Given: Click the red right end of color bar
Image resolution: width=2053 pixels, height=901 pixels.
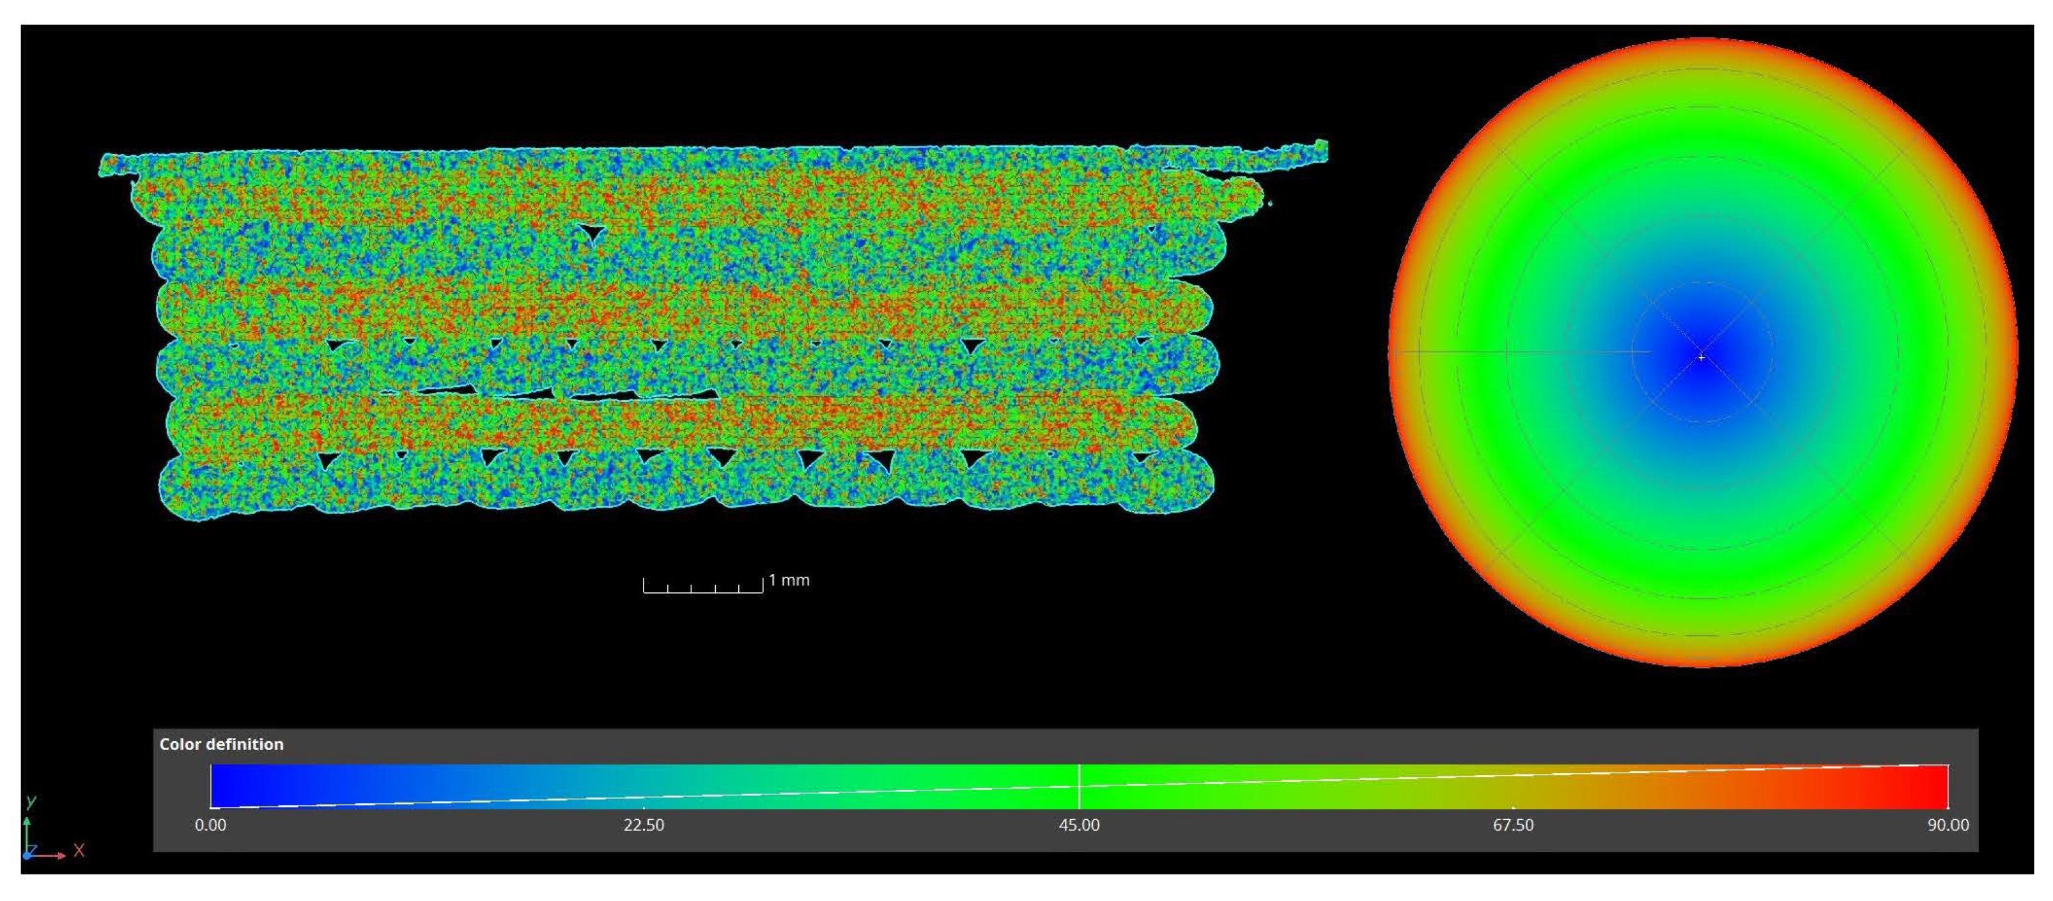Looking at the screenshot, I should 1933,786.
